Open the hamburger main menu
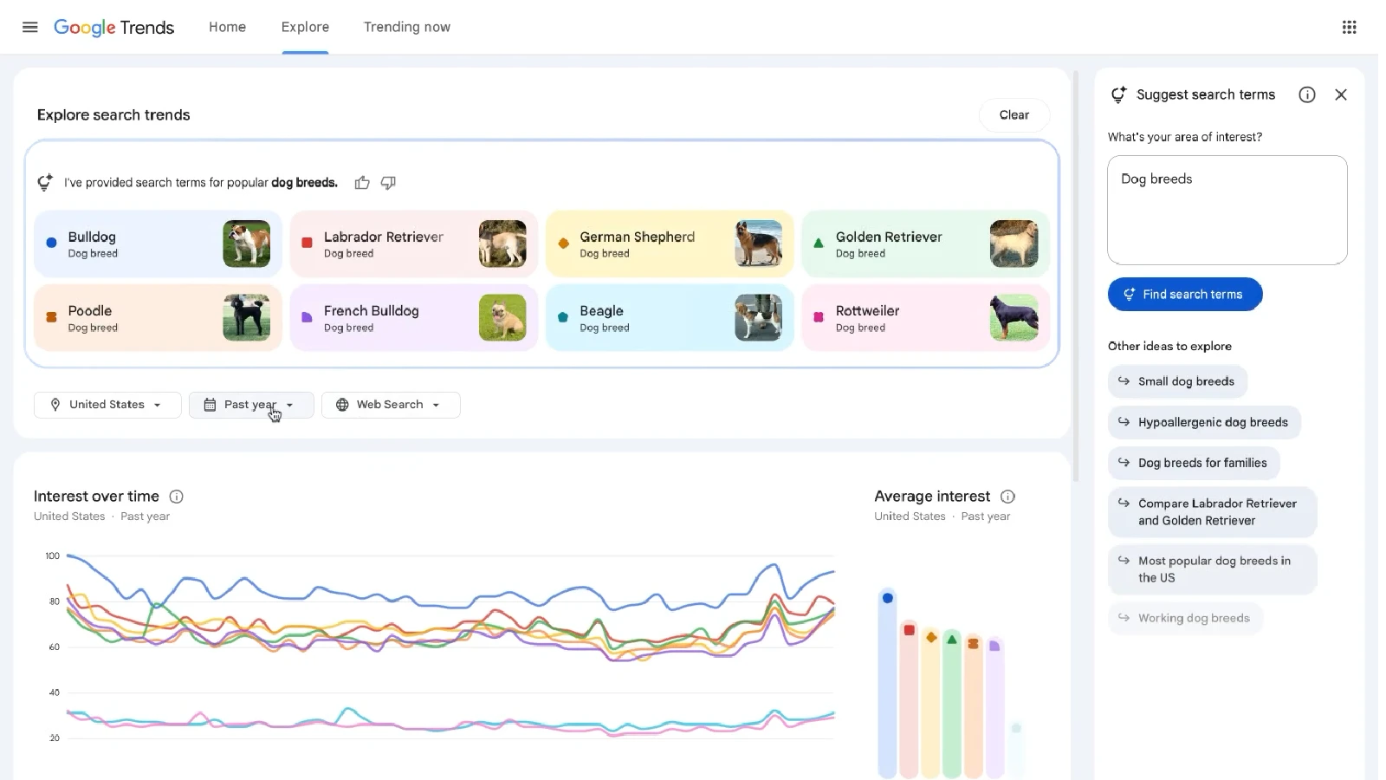 pos(29,27)
